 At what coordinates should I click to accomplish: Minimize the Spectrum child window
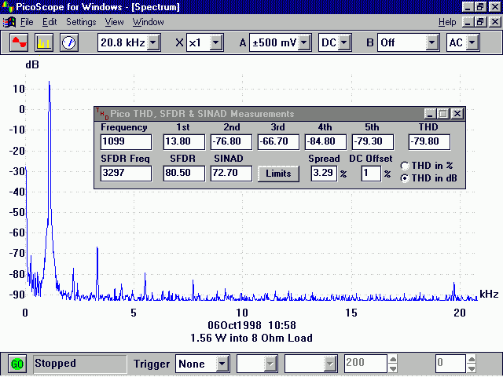click(468, 22)
